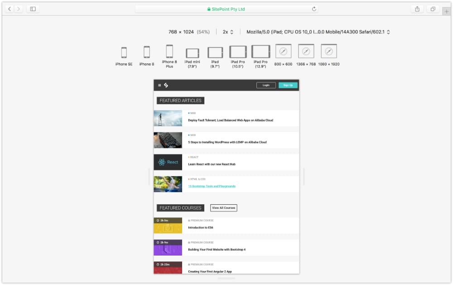Click the 768 × 1024 viewport dimensions
The width and height of the screenshot is (453, 285).
[181, 32]
